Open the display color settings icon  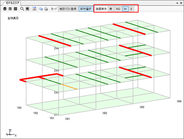coord(34,9)
